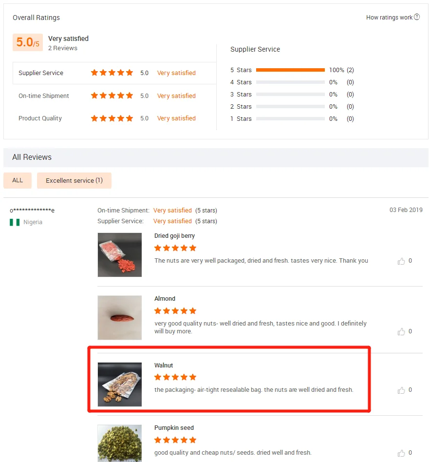
Task: Click the Dried goji berry product name
Action: (174, 236)
